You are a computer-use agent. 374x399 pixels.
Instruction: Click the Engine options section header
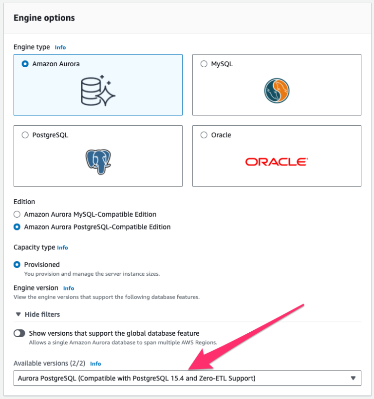[x=44, y=18]
